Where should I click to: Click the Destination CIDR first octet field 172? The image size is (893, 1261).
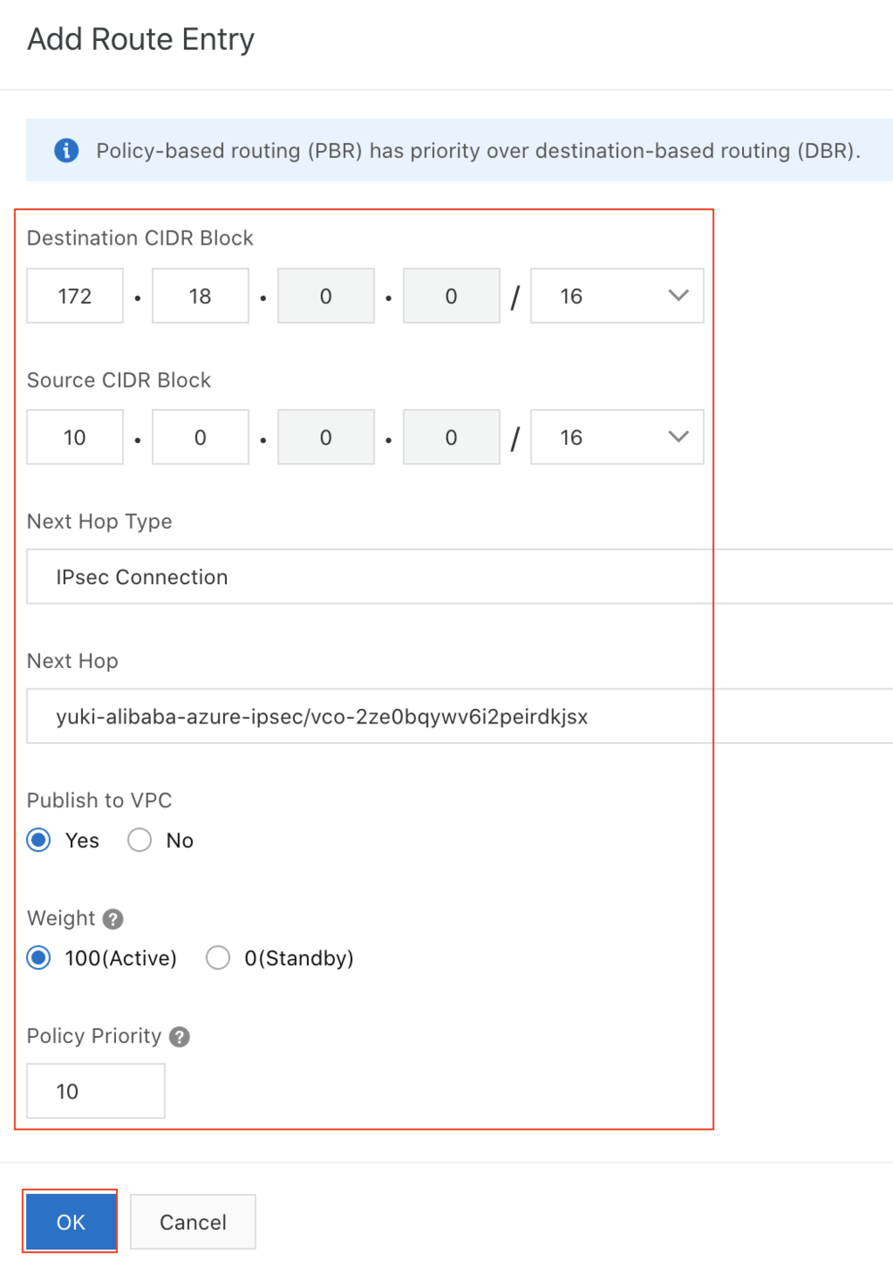tap(75, 296)
